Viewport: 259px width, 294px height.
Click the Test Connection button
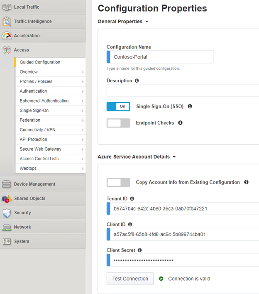(130, 279)
